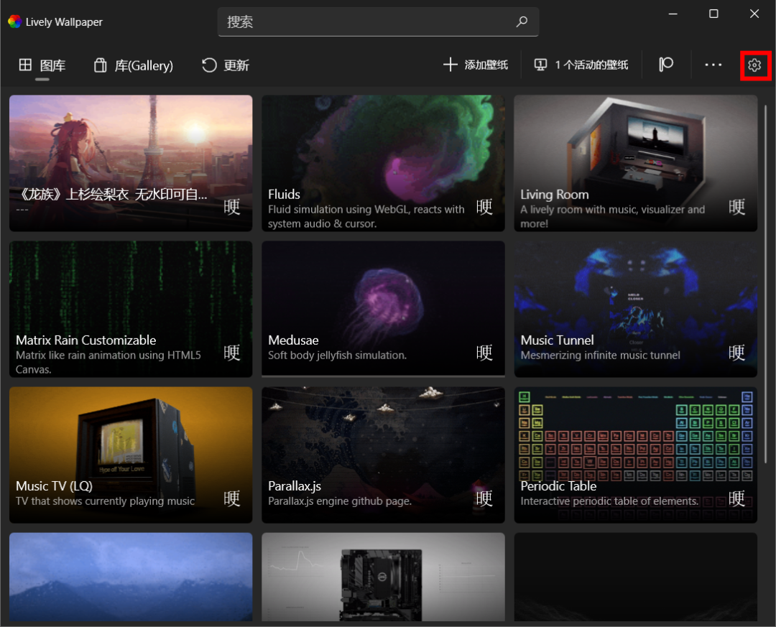Select the Medusae jellyfish thumbnail
The width and height of the screenshot is (776, 627).
pyautogui.click(x=383, y=310)
